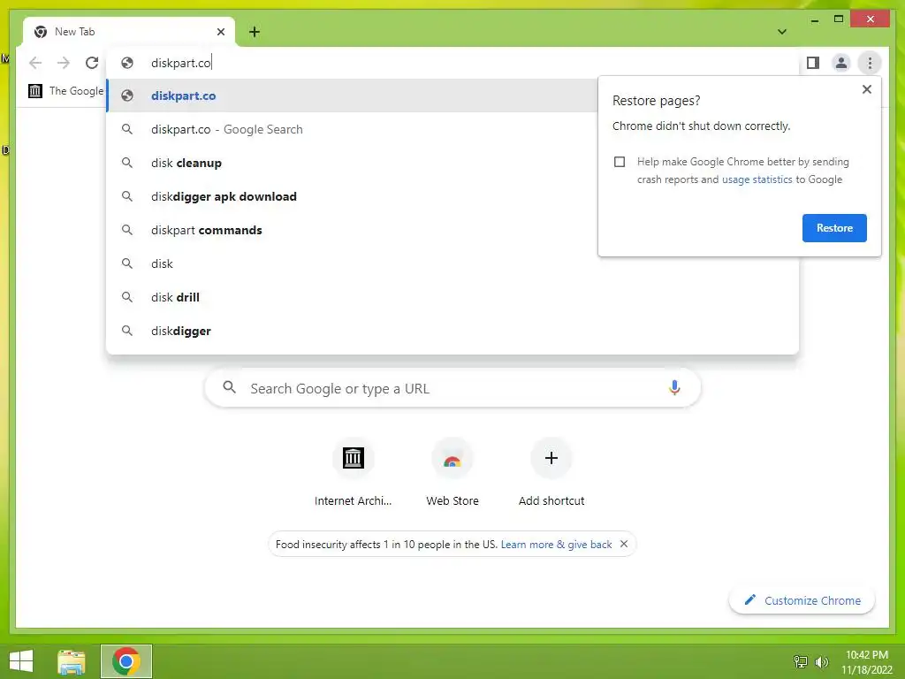Click the reload page icon
905x679 pixels.
click(92, 63)
